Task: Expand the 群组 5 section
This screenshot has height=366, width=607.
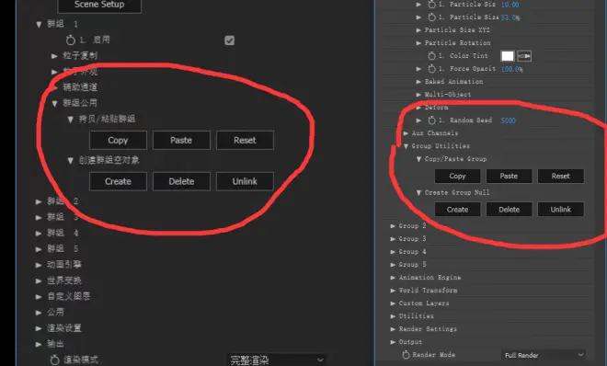Action: click(39, 249)
